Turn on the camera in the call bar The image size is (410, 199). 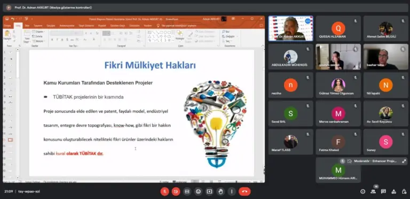pos(176,192)
